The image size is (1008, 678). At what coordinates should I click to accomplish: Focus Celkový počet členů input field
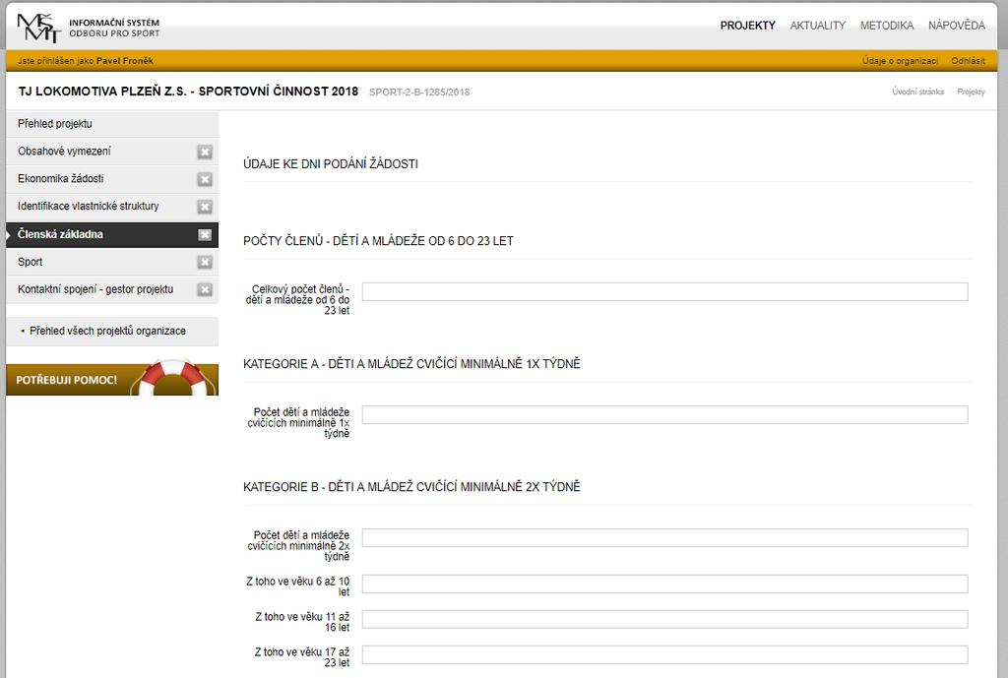(x=664, y=291)
